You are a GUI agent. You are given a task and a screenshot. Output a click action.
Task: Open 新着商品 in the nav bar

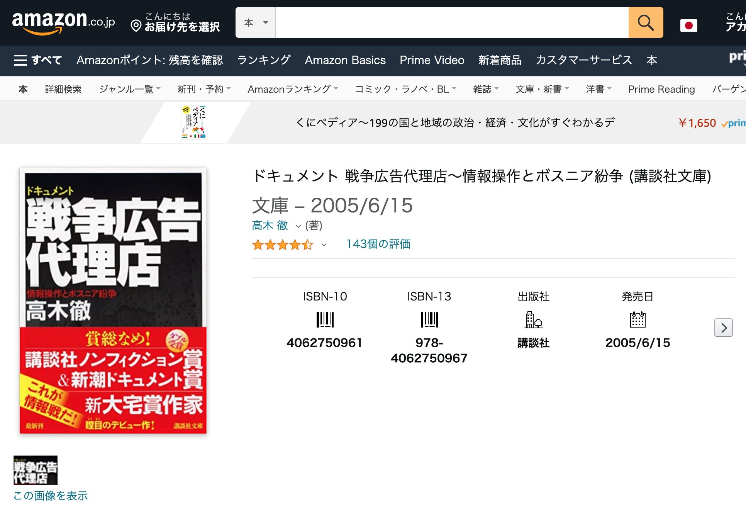click(500, 60)
